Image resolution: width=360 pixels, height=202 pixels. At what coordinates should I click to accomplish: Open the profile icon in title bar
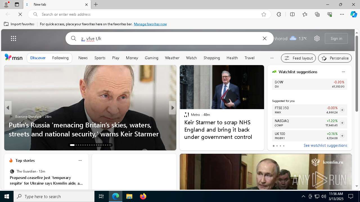(x=6, y=4)
